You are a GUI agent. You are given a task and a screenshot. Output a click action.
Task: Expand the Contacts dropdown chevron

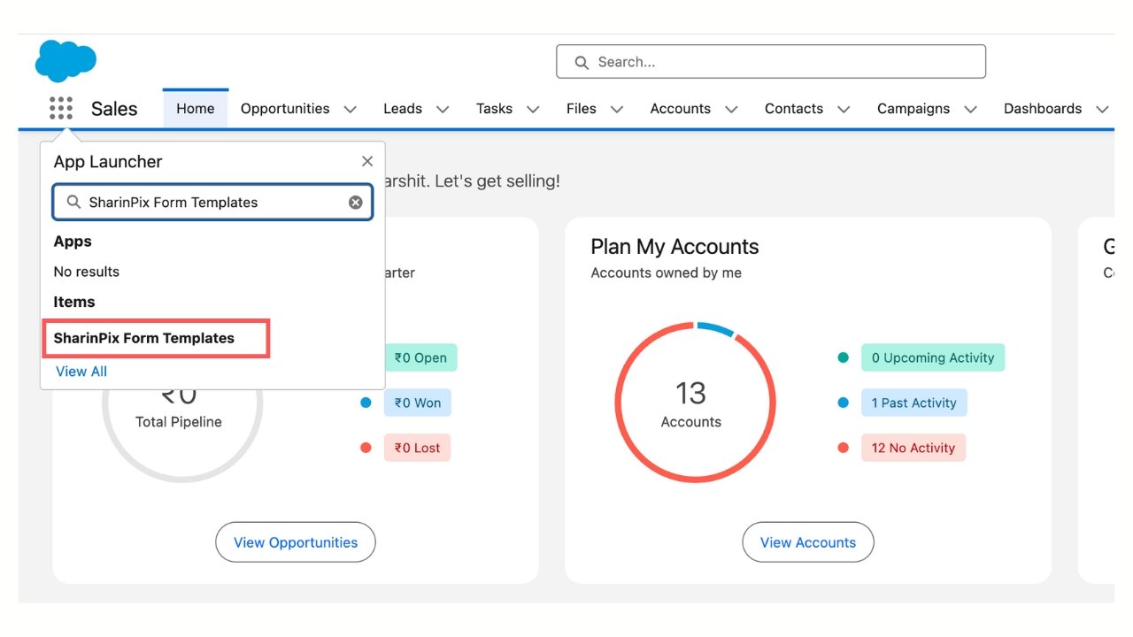pyautogui.click(x=844, y=110)
